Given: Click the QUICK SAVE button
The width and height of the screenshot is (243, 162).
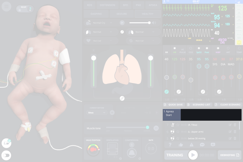Looking at the screenshot, I should (173, 105).
